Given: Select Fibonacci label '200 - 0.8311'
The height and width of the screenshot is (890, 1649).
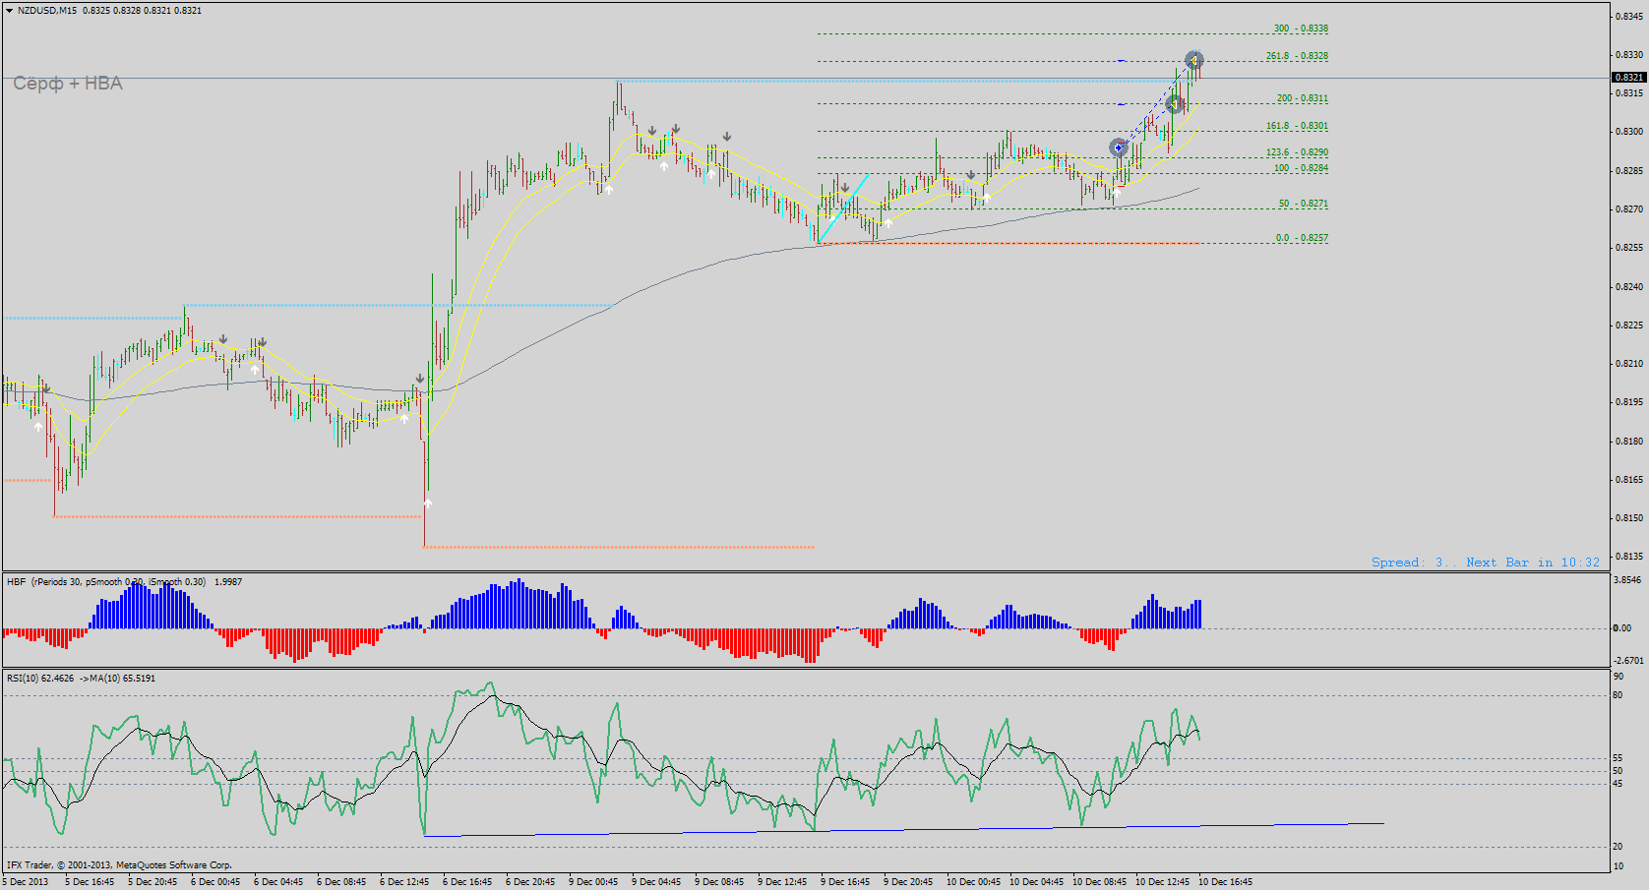Looking at the screenshot, I should click(1303, 98).
